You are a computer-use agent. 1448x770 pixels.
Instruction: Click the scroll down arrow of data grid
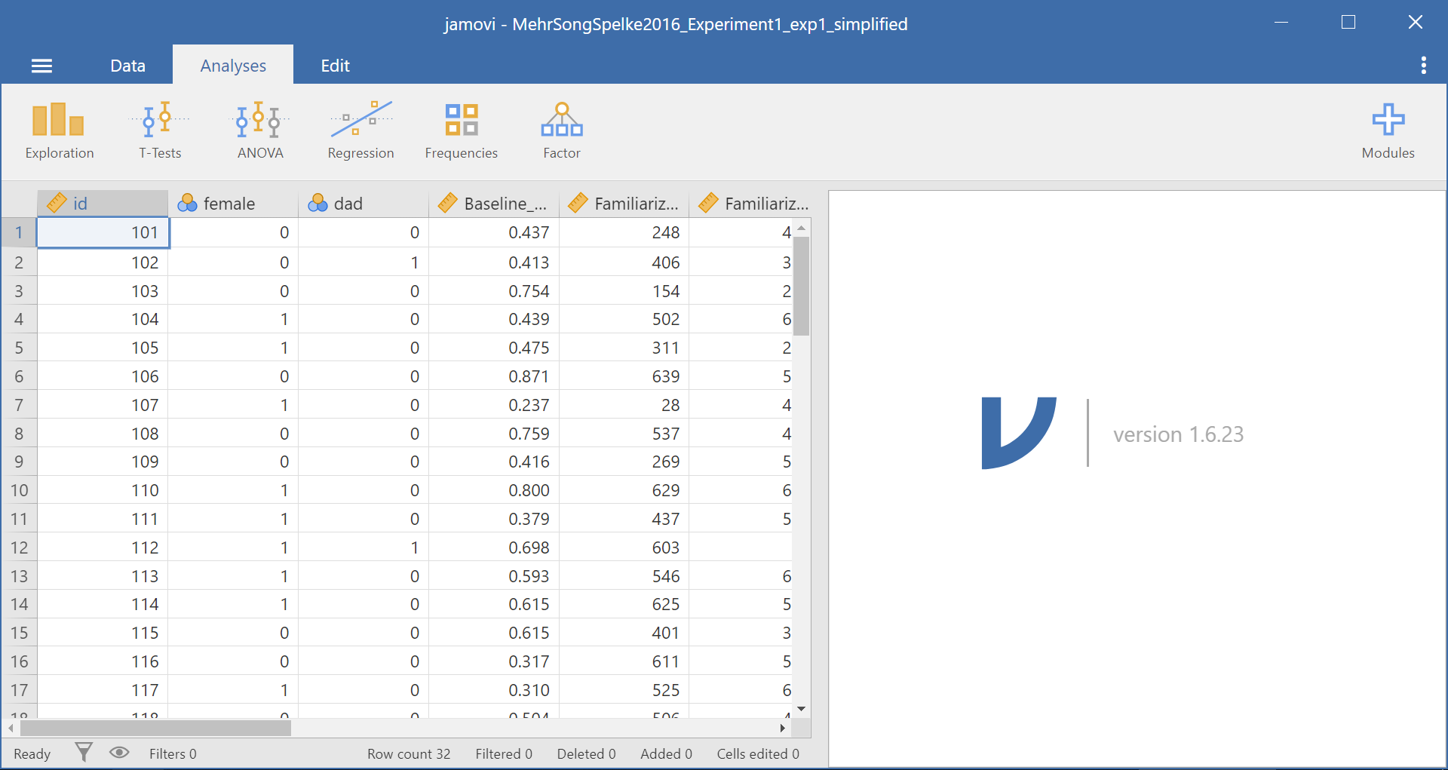coord(801,709)
